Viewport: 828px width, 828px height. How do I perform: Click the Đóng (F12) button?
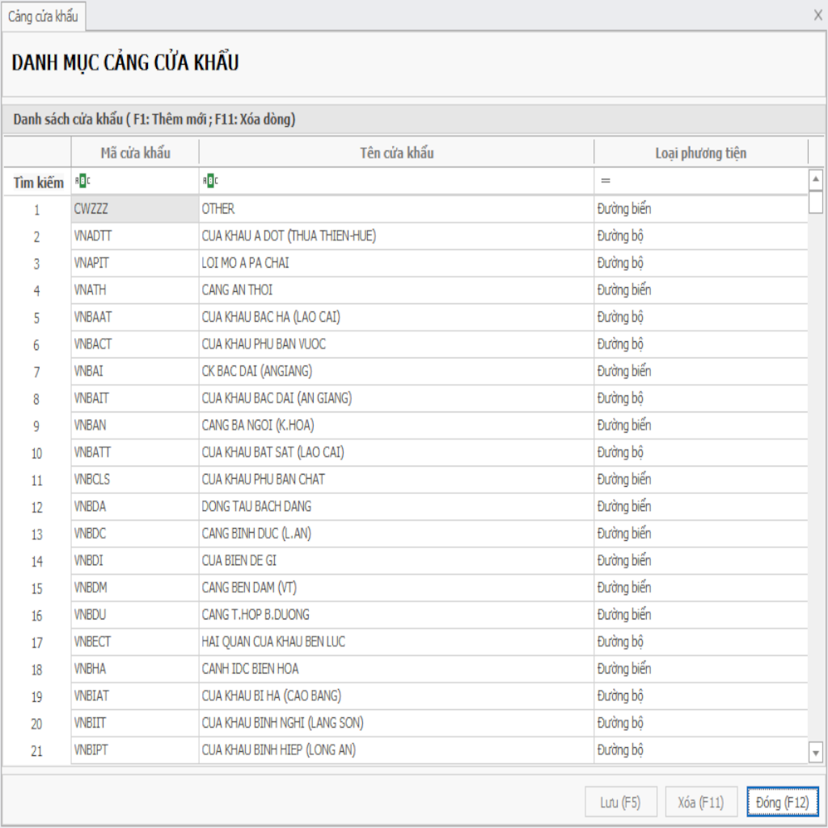coord(782,802)
